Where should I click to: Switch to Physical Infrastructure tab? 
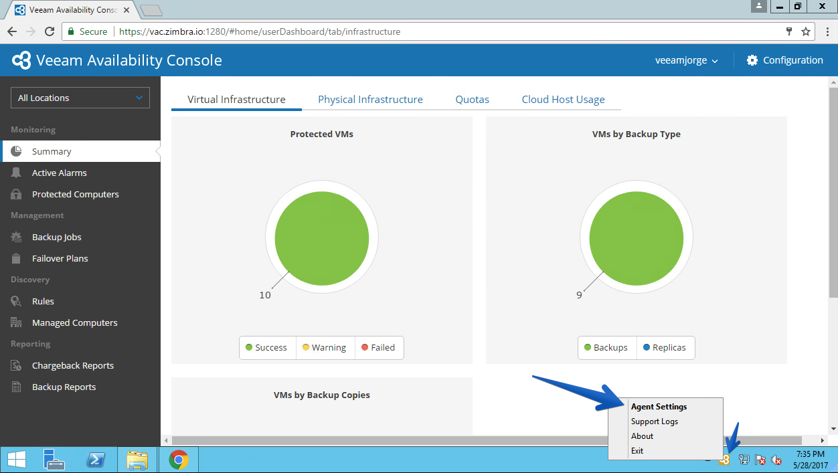tap(370, 100)
